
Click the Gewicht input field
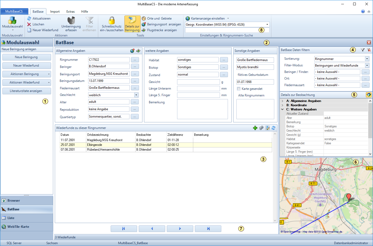coord(198,82)
